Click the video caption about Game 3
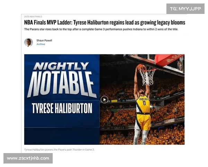 (x=59, y=150)
